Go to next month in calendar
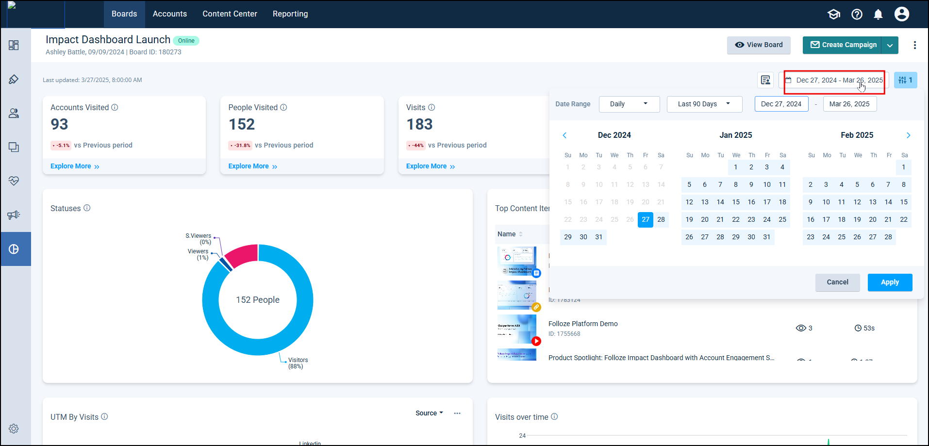Image resolution: width=929 pixels, height=446 pixels. [908, 135]
